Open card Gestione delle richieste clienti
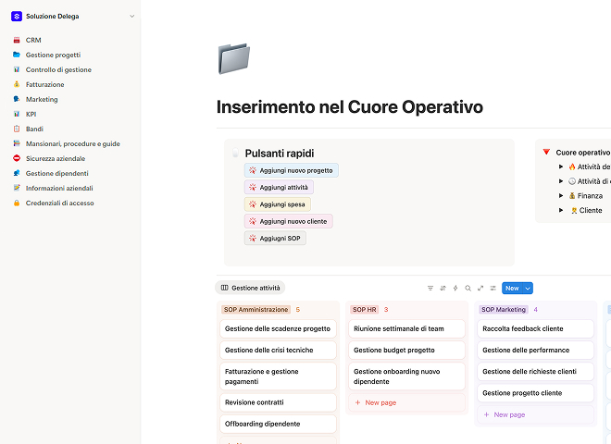Image resolution: width=611 pixels, height=444 pixels. (x=535, y=372)
